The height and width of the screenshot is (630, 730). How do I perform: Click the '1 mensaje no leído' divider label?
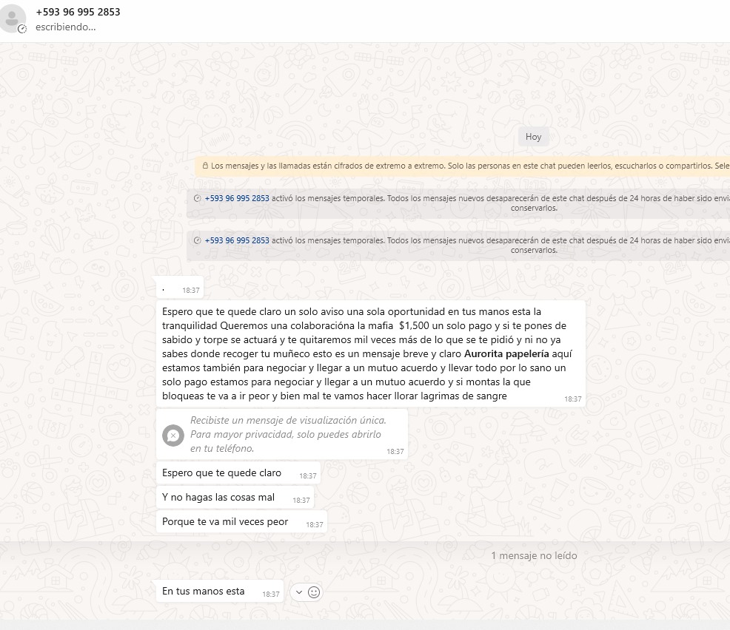pos(534,555)
